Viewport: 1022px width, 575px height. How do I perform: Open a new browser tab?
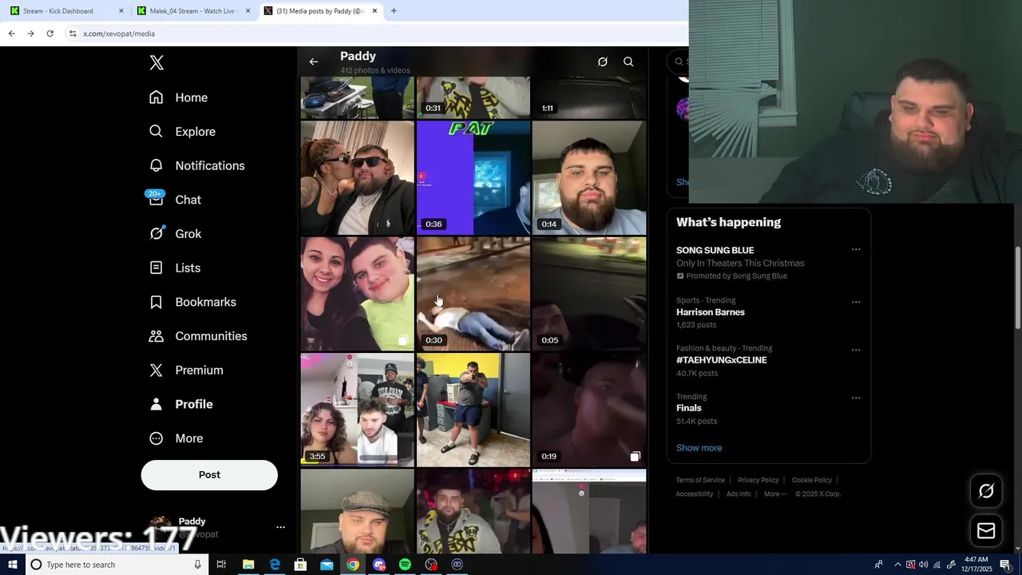click(394, 11)
